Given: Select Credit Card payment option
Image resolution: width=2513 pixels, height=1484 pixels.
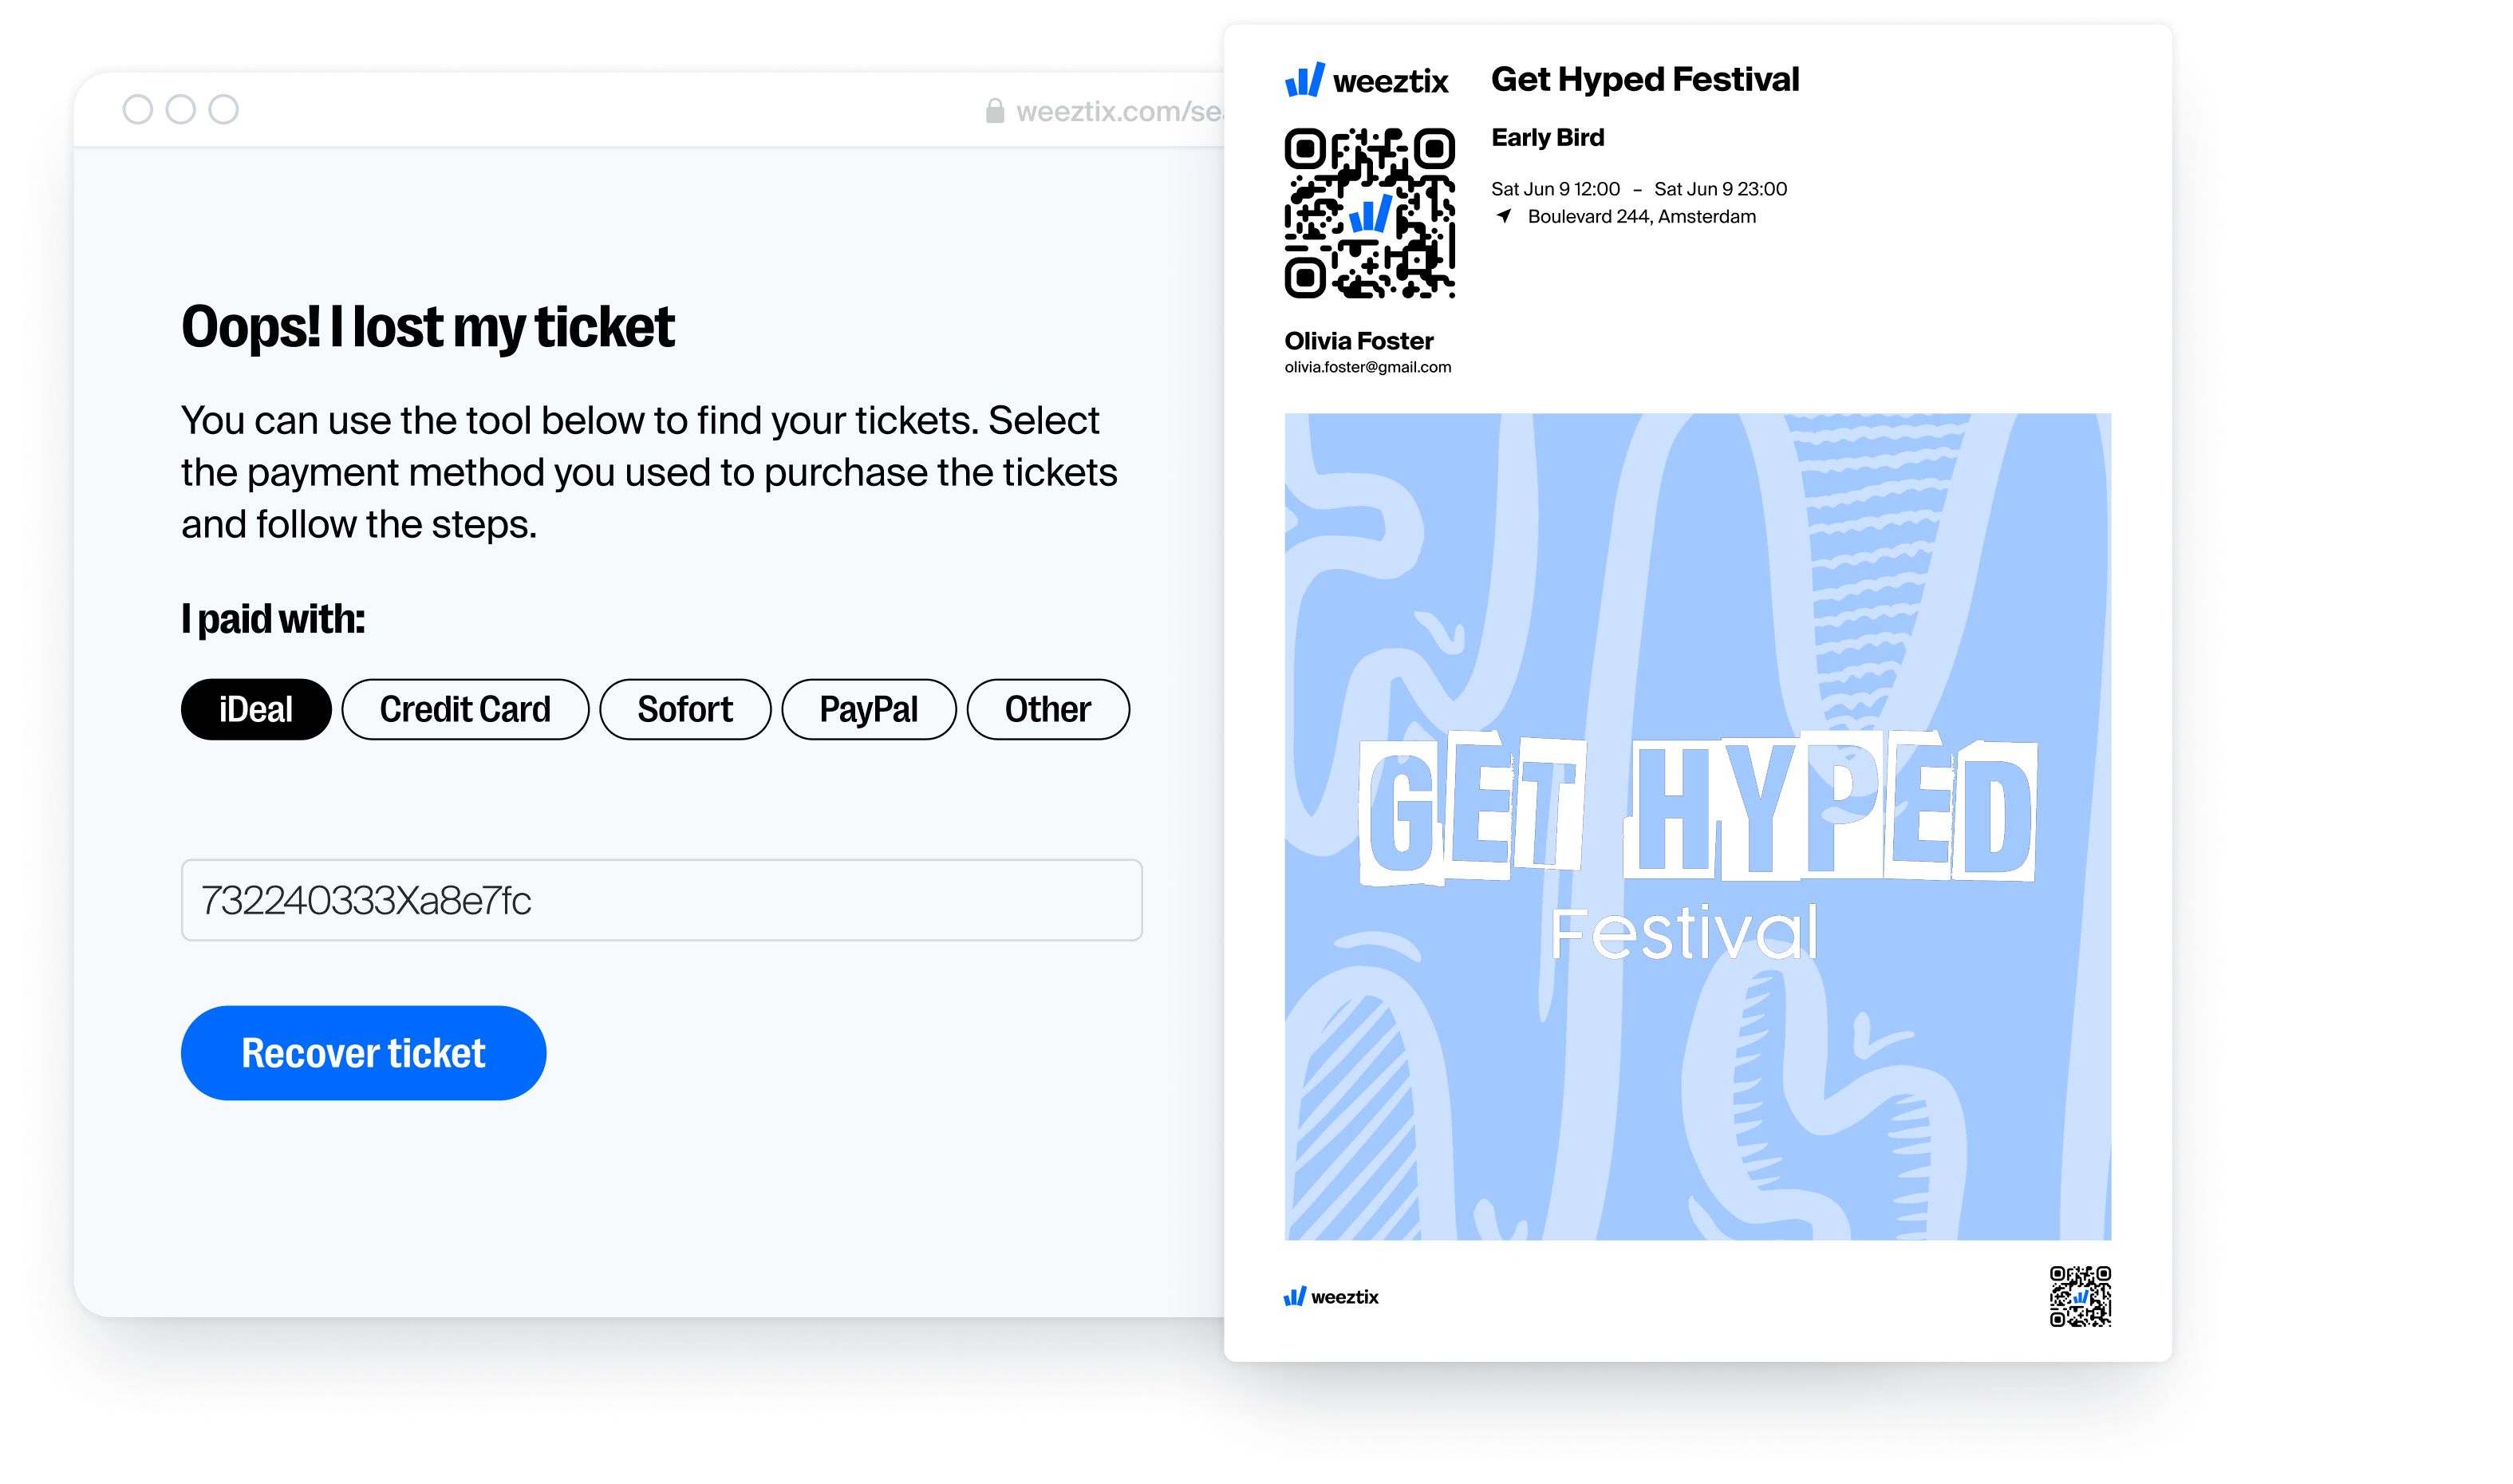Looking at the screenshot, I should click(465, 709).
